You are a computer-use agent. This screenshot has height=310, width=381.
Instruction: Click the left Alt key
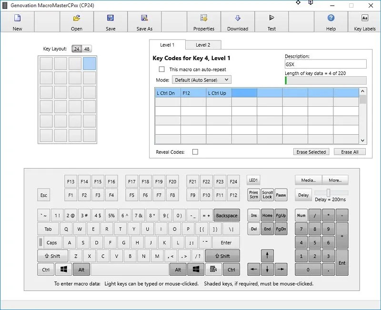pyautogui.click(x=81, y=269)
